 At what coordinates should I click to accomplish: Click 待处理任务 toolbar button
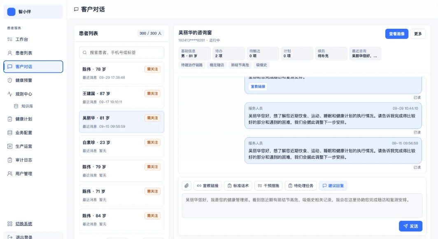(301, 186)
